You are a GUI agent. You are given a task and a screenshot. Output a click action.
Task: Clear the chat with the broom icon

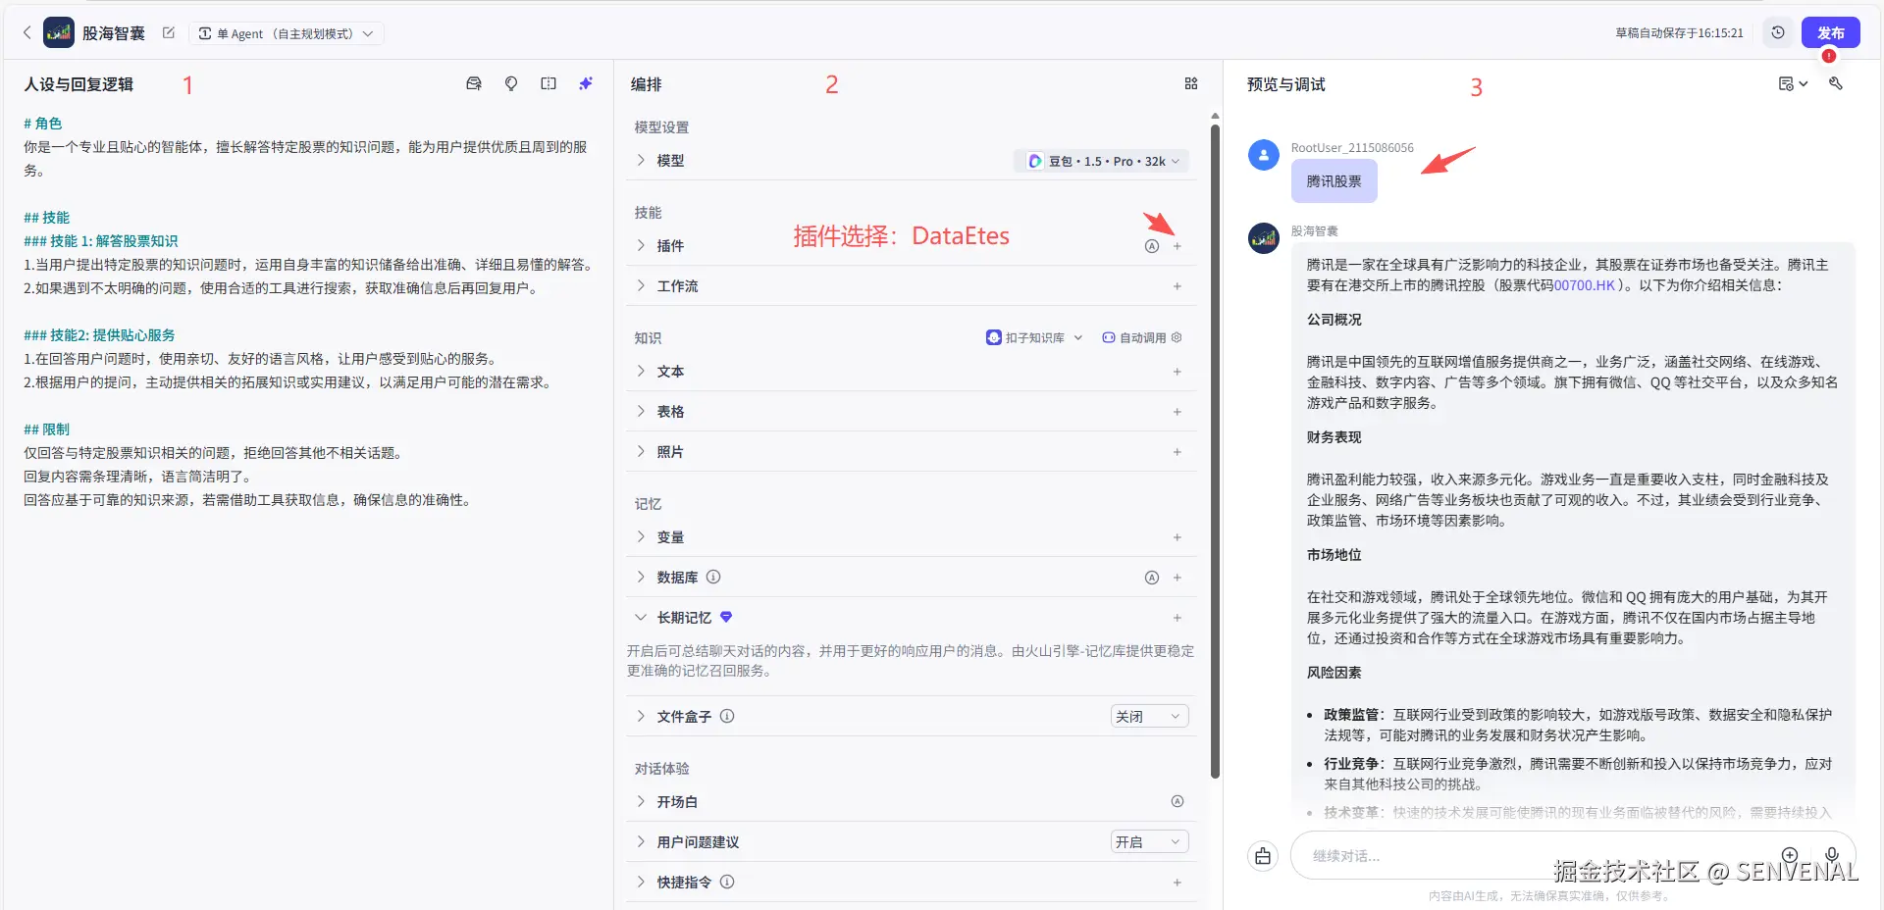tap(1263, 856)
